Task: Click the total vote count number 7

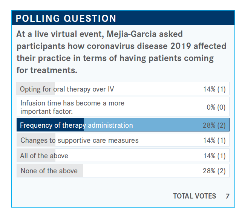Action: point(227,196)
